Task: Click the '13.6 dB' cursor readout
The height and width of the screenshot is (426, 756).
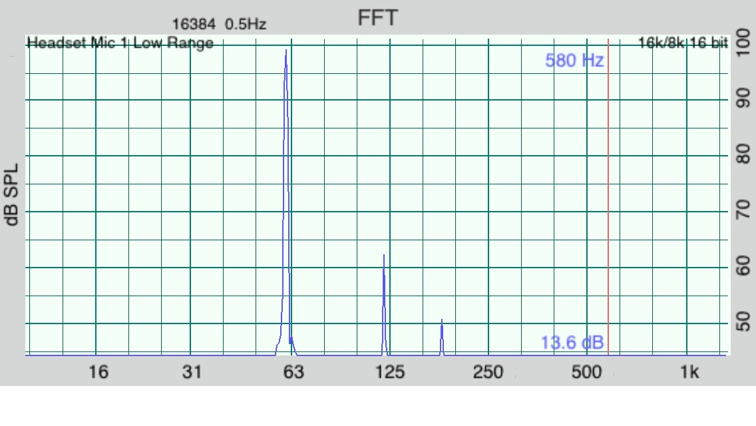Action: (x=572, y=343)
